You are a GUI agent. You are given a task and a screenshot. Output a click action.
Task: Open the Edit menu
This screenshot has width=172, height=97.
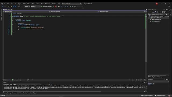[x=8, y=4]
